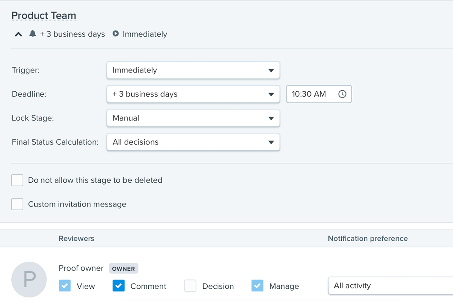Click the OWNER badge
Image resolution: width=453 pixels, height=302 pixels.
click(123, 269)
